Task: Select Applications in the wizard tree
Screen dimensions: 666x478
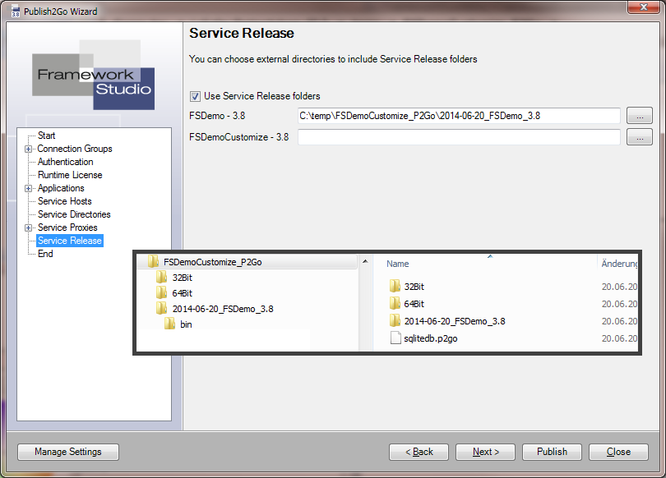Action: [x=61, y=188]
